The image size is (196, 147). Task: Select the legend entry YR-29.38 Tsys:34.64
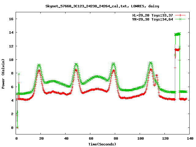point(153,19)
